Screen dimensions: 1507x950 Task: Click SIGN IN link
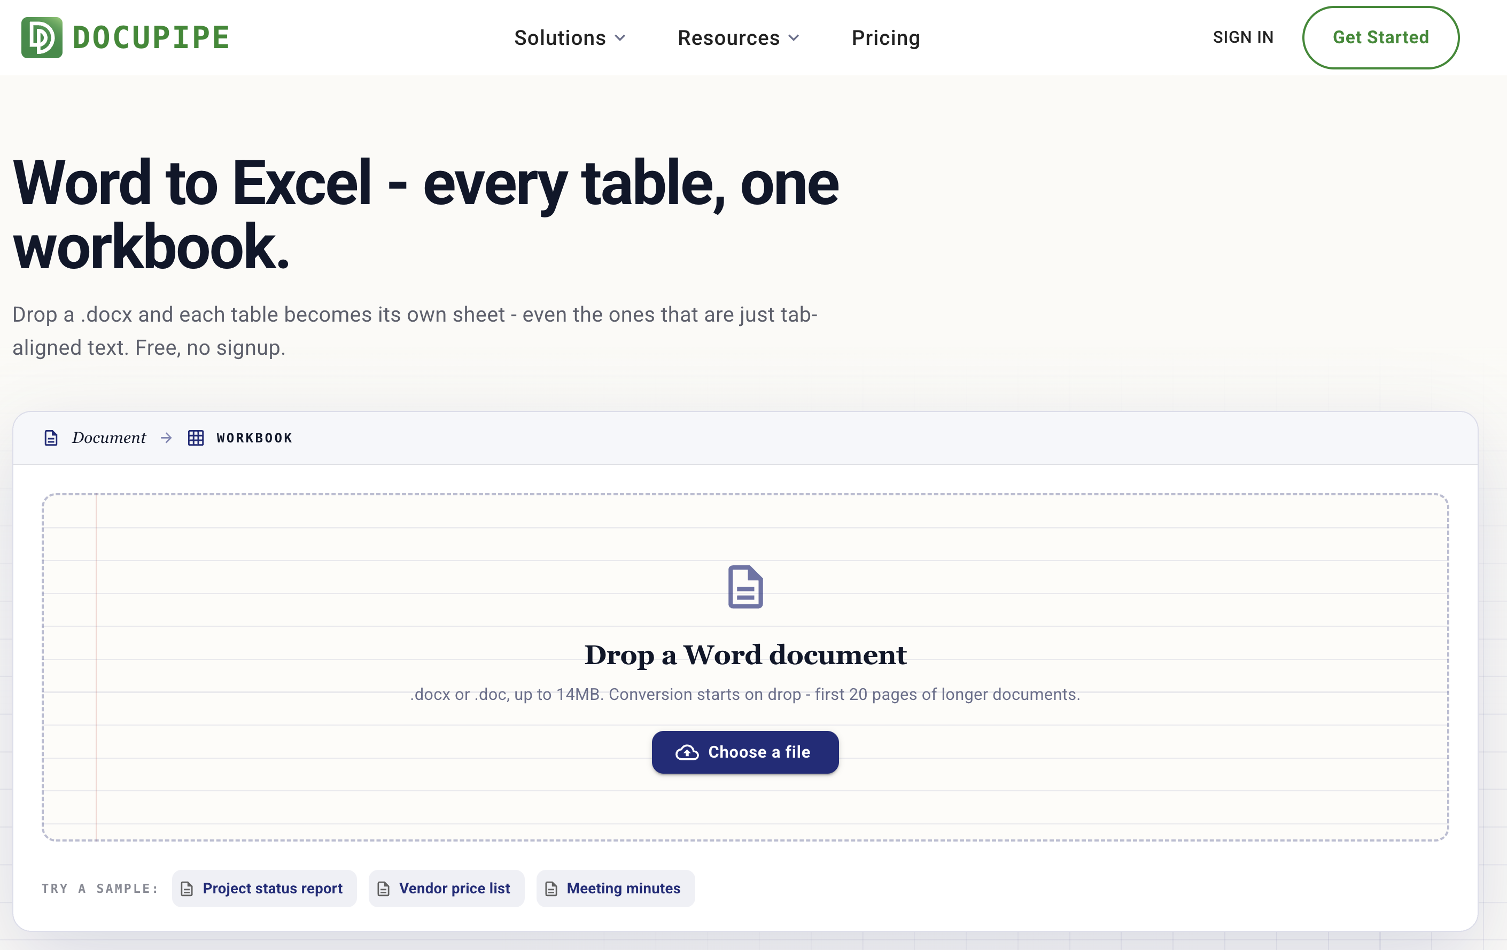(1243, 37)
